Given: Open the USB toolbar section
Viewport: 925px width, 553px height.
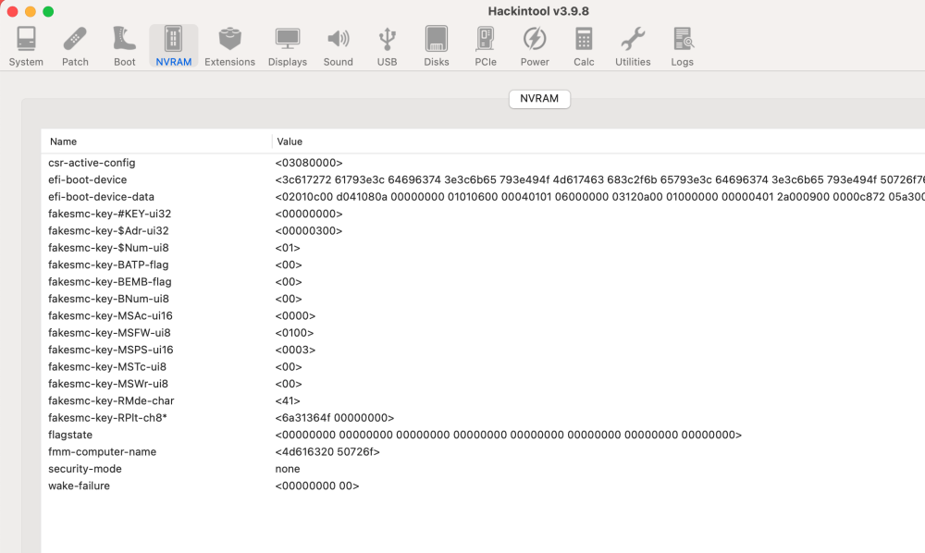Looking at the screenshot, I should coord(387,46).
